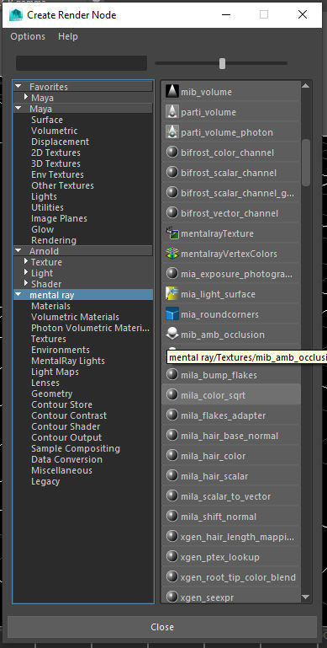The width and height of the screenshot is (327, 648).
Task: Click the Maya logo icon in title bar
Action: pyautogui.click(x=16, y=15)
